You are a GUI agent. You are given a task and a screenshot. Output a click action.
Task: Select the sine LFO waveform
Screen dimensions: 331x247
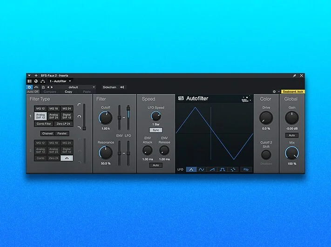(202, 169)
